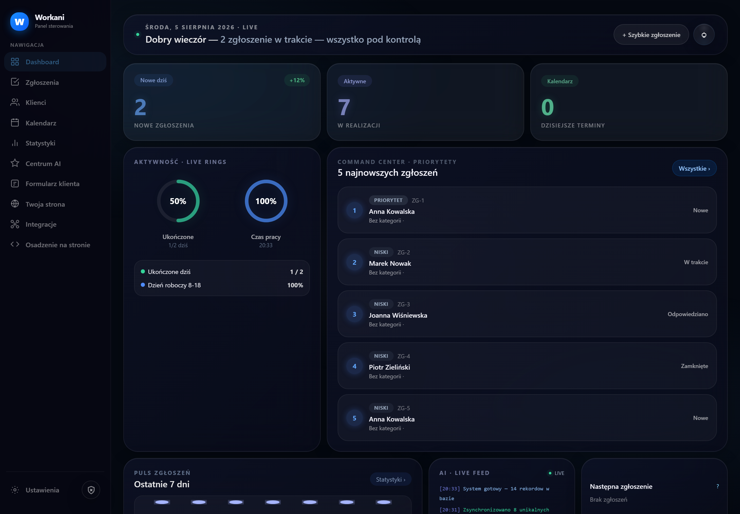Click the shield button beside Ustawienia
Screen dimensions: 740x514
point(91,490)
